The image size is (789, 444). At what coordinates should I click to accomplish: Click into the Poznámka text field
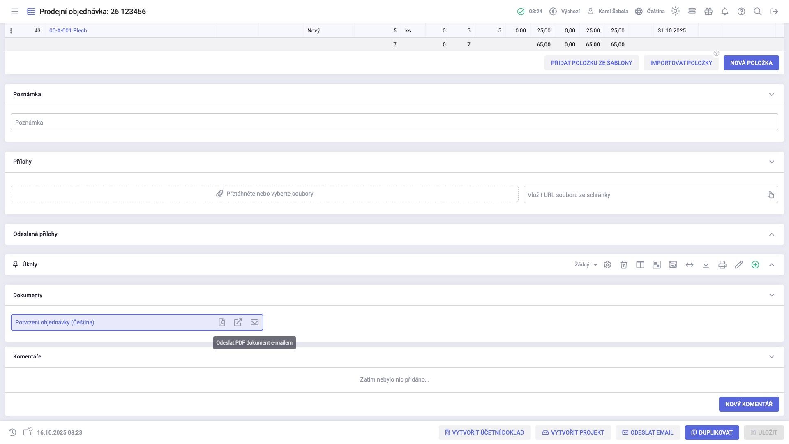coord(394,123)
